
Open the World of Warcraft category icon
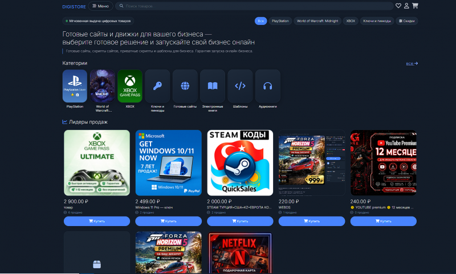pos(103,86)
